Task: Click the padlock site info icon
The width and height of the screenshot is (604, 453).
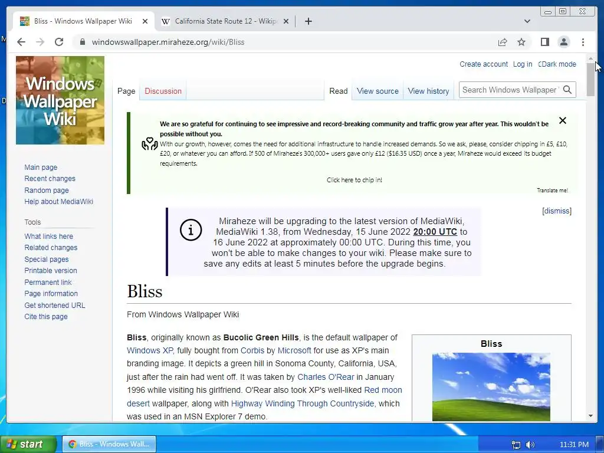Action: coord(82,42)
